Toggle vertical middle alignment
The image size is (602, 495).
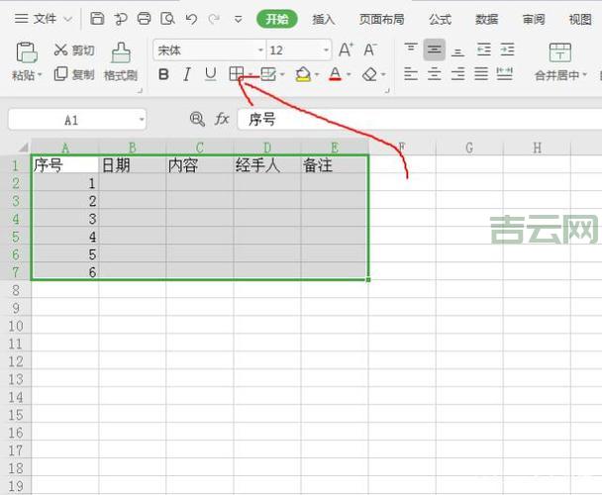435,49
